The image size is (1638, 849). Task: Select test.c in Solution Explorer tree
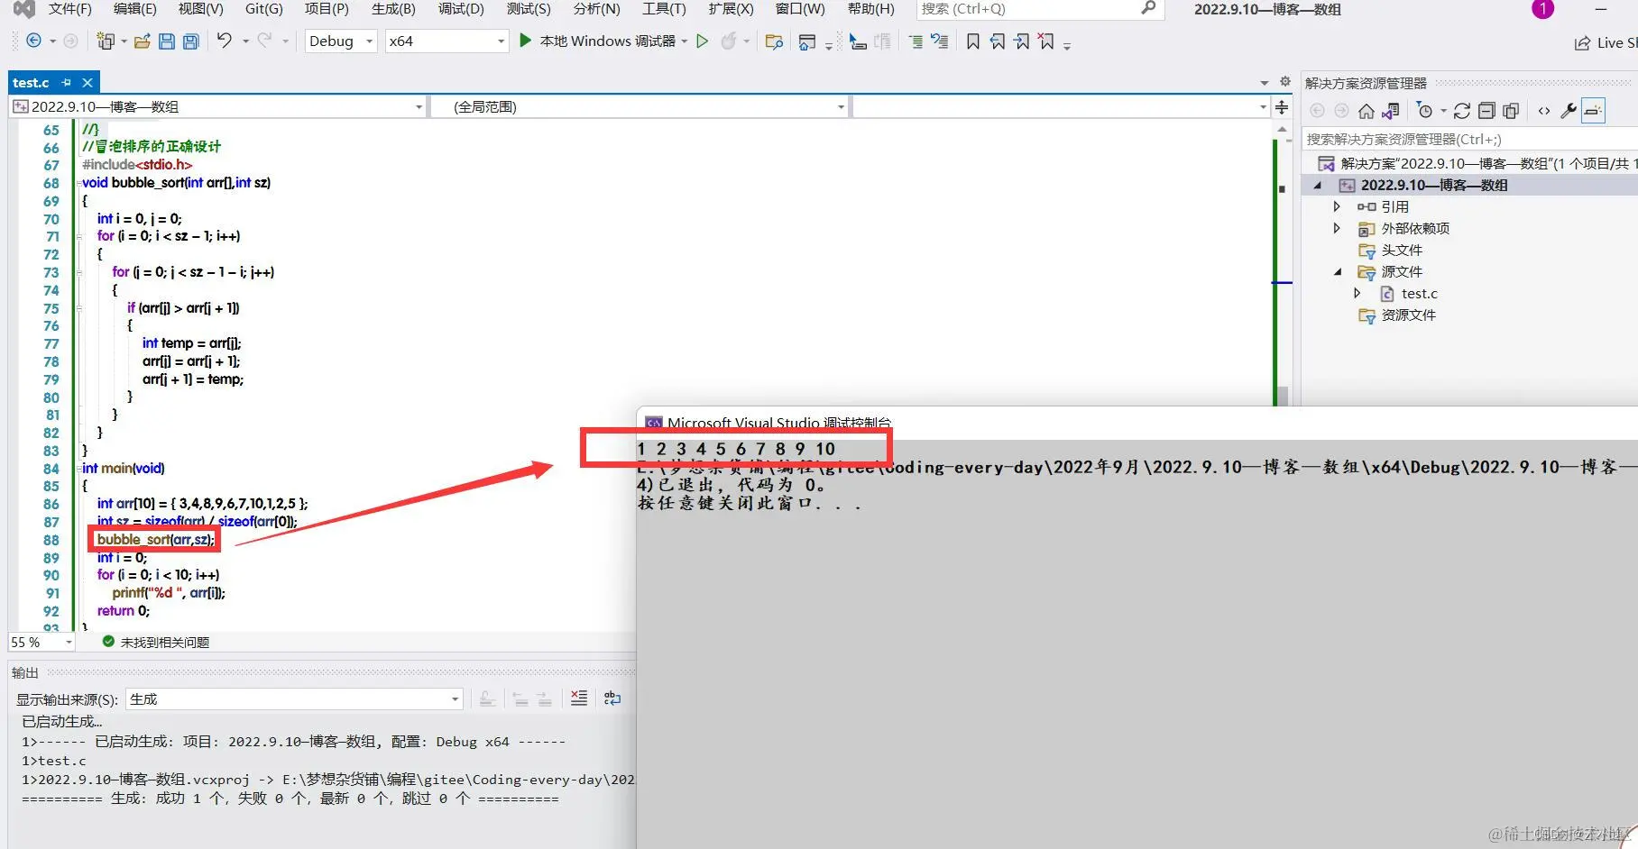click(1419, 293)
